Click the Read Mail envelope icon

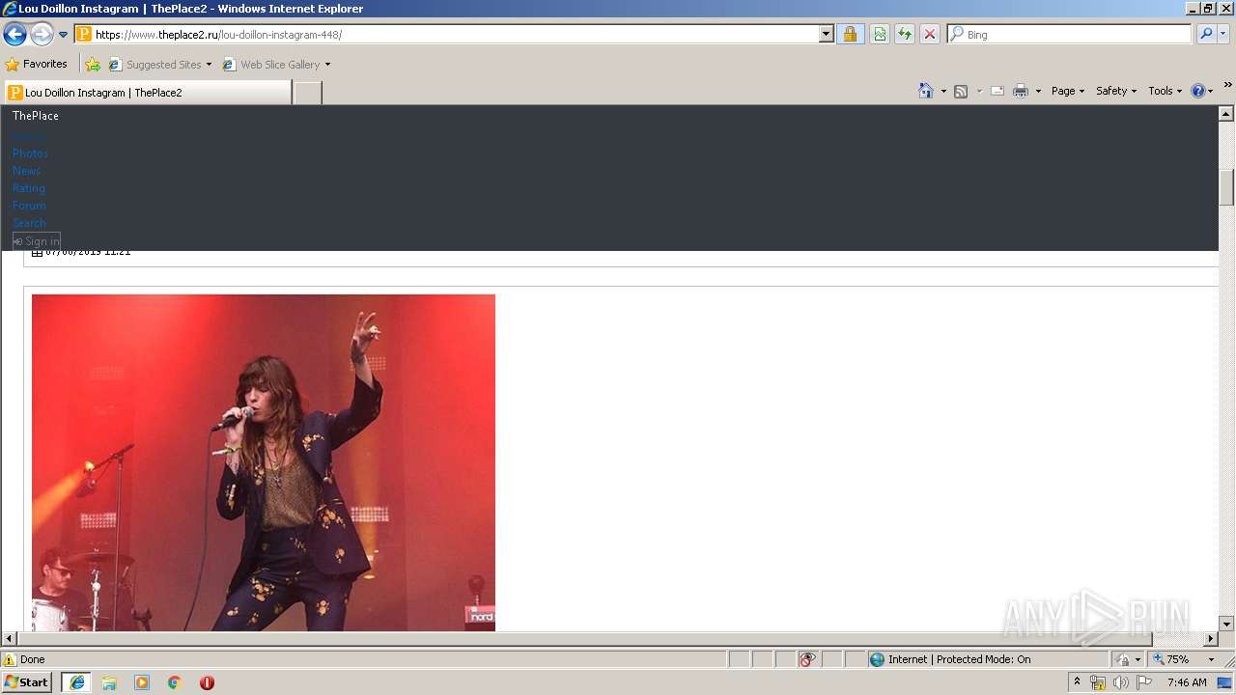click(997, 91)
